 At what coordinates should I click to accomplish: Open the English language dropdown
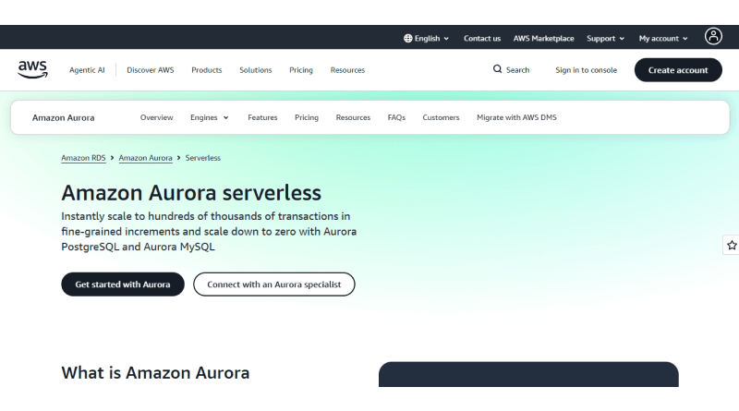[x=426, y=38]
